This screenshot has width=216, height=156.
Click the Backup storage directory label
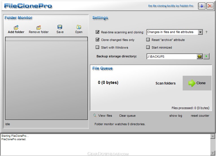pos(117,56)
